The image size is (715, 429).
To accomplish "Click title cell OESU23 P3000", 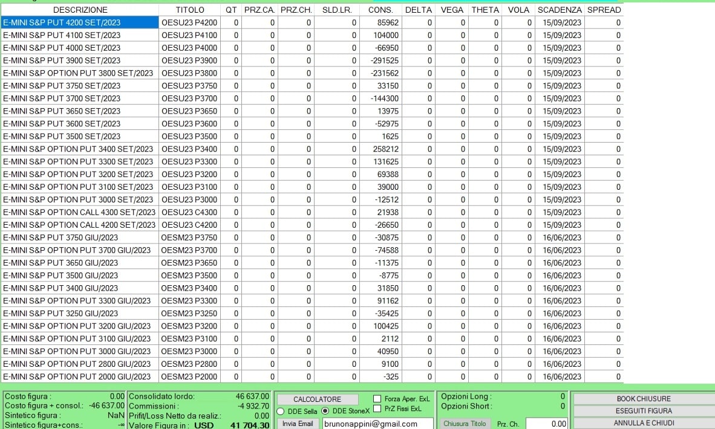I will click(190, 199).
